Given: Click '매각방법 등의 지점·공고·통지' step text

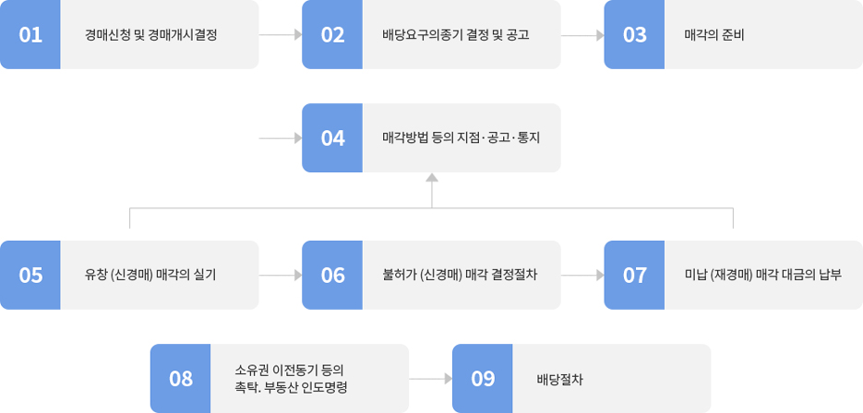Looking at the screenshot, I should click(x=460, y=138).
